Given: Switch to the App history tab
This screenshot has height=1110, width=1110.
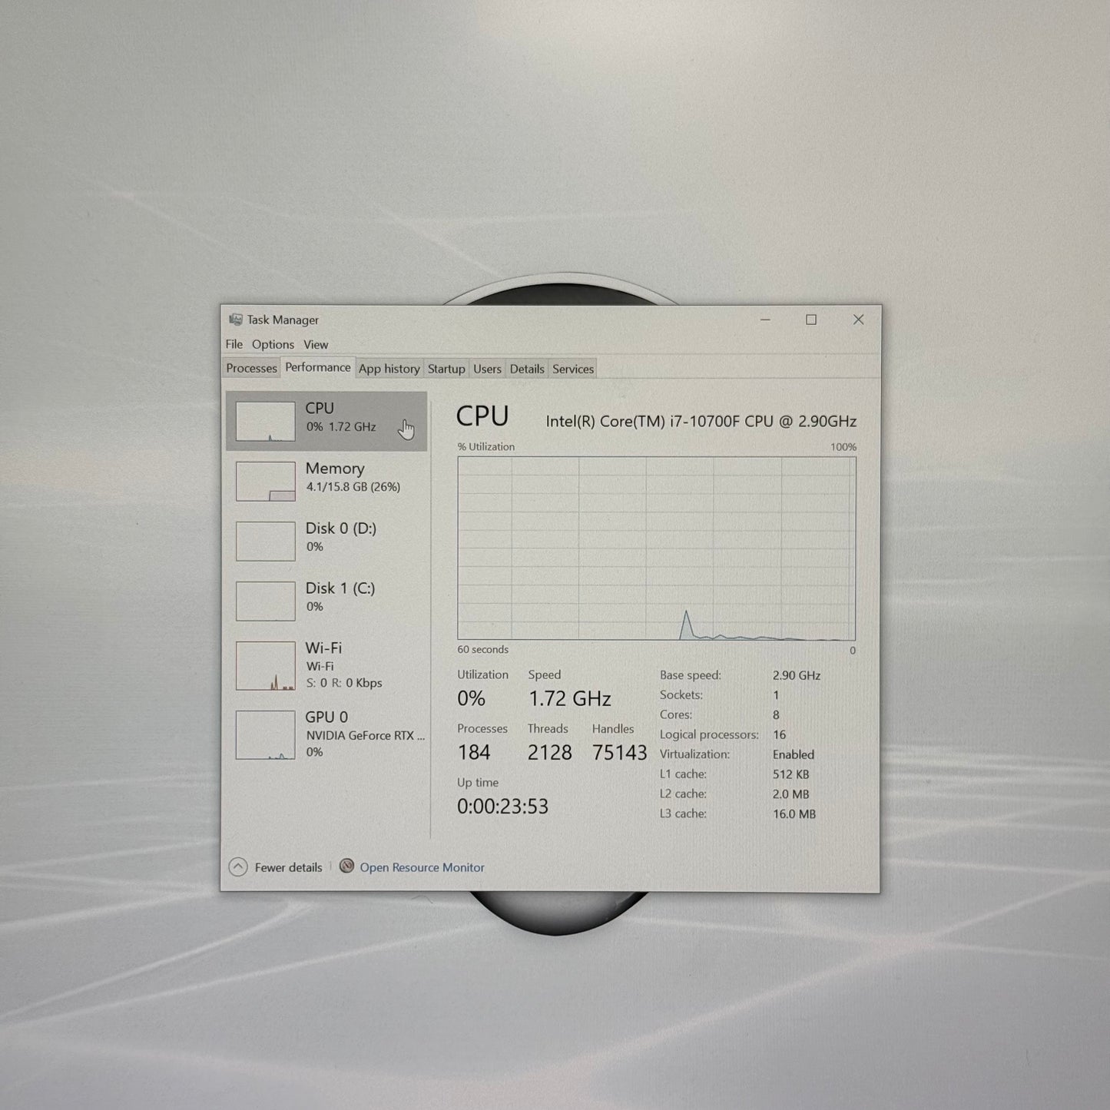Looking at the screenshot, I should (389, 369).
